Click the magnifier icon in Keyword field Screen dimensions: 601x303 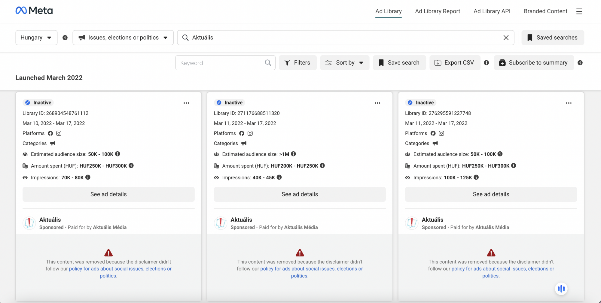coord(268,62)
